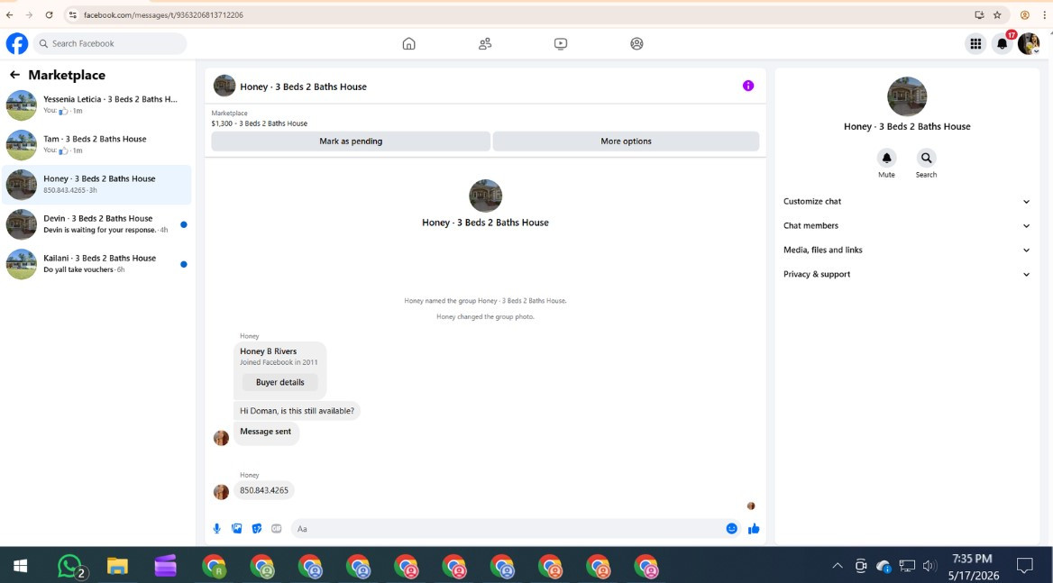Open Buyer details for Honey B Rivers
Image resolution: width=1053 pixels, height=583 pixels.
tap(280, 382)
